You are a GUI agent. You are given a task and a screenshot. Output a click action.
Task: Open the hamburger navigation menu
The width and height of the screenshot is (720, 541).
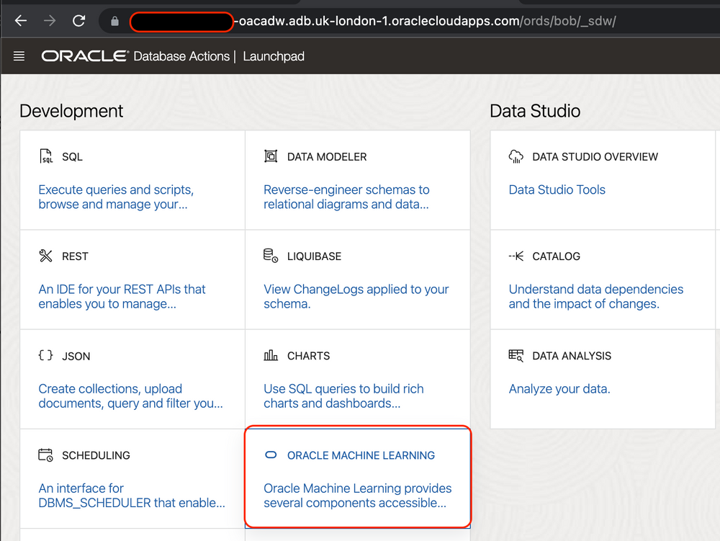point(19,55)
